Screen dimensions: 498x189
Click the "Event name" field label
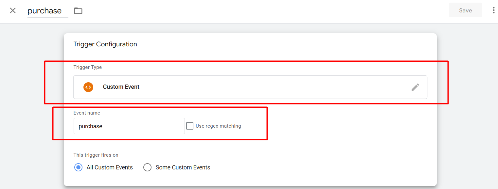point(87,113)
